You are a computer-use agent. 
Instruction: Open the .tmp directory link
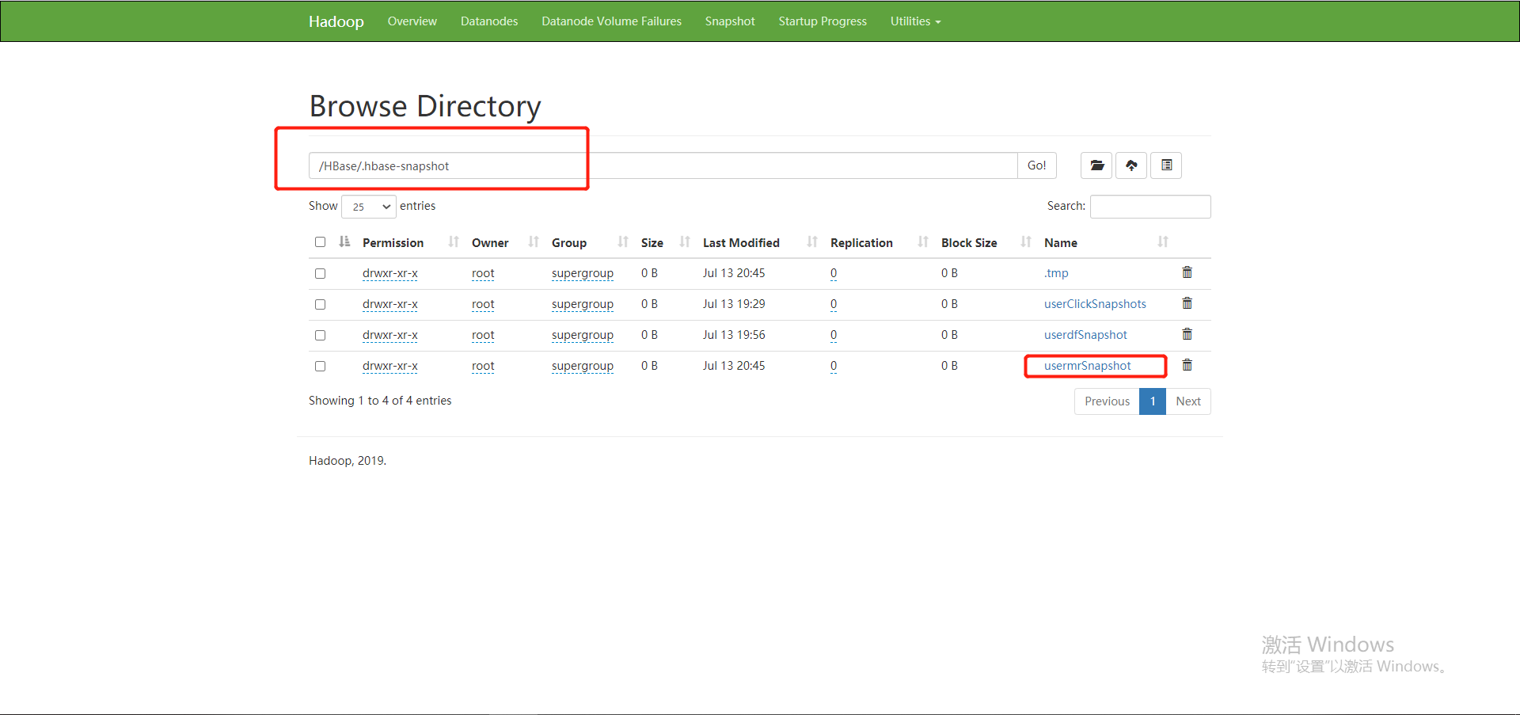[x=1056, y=273]
